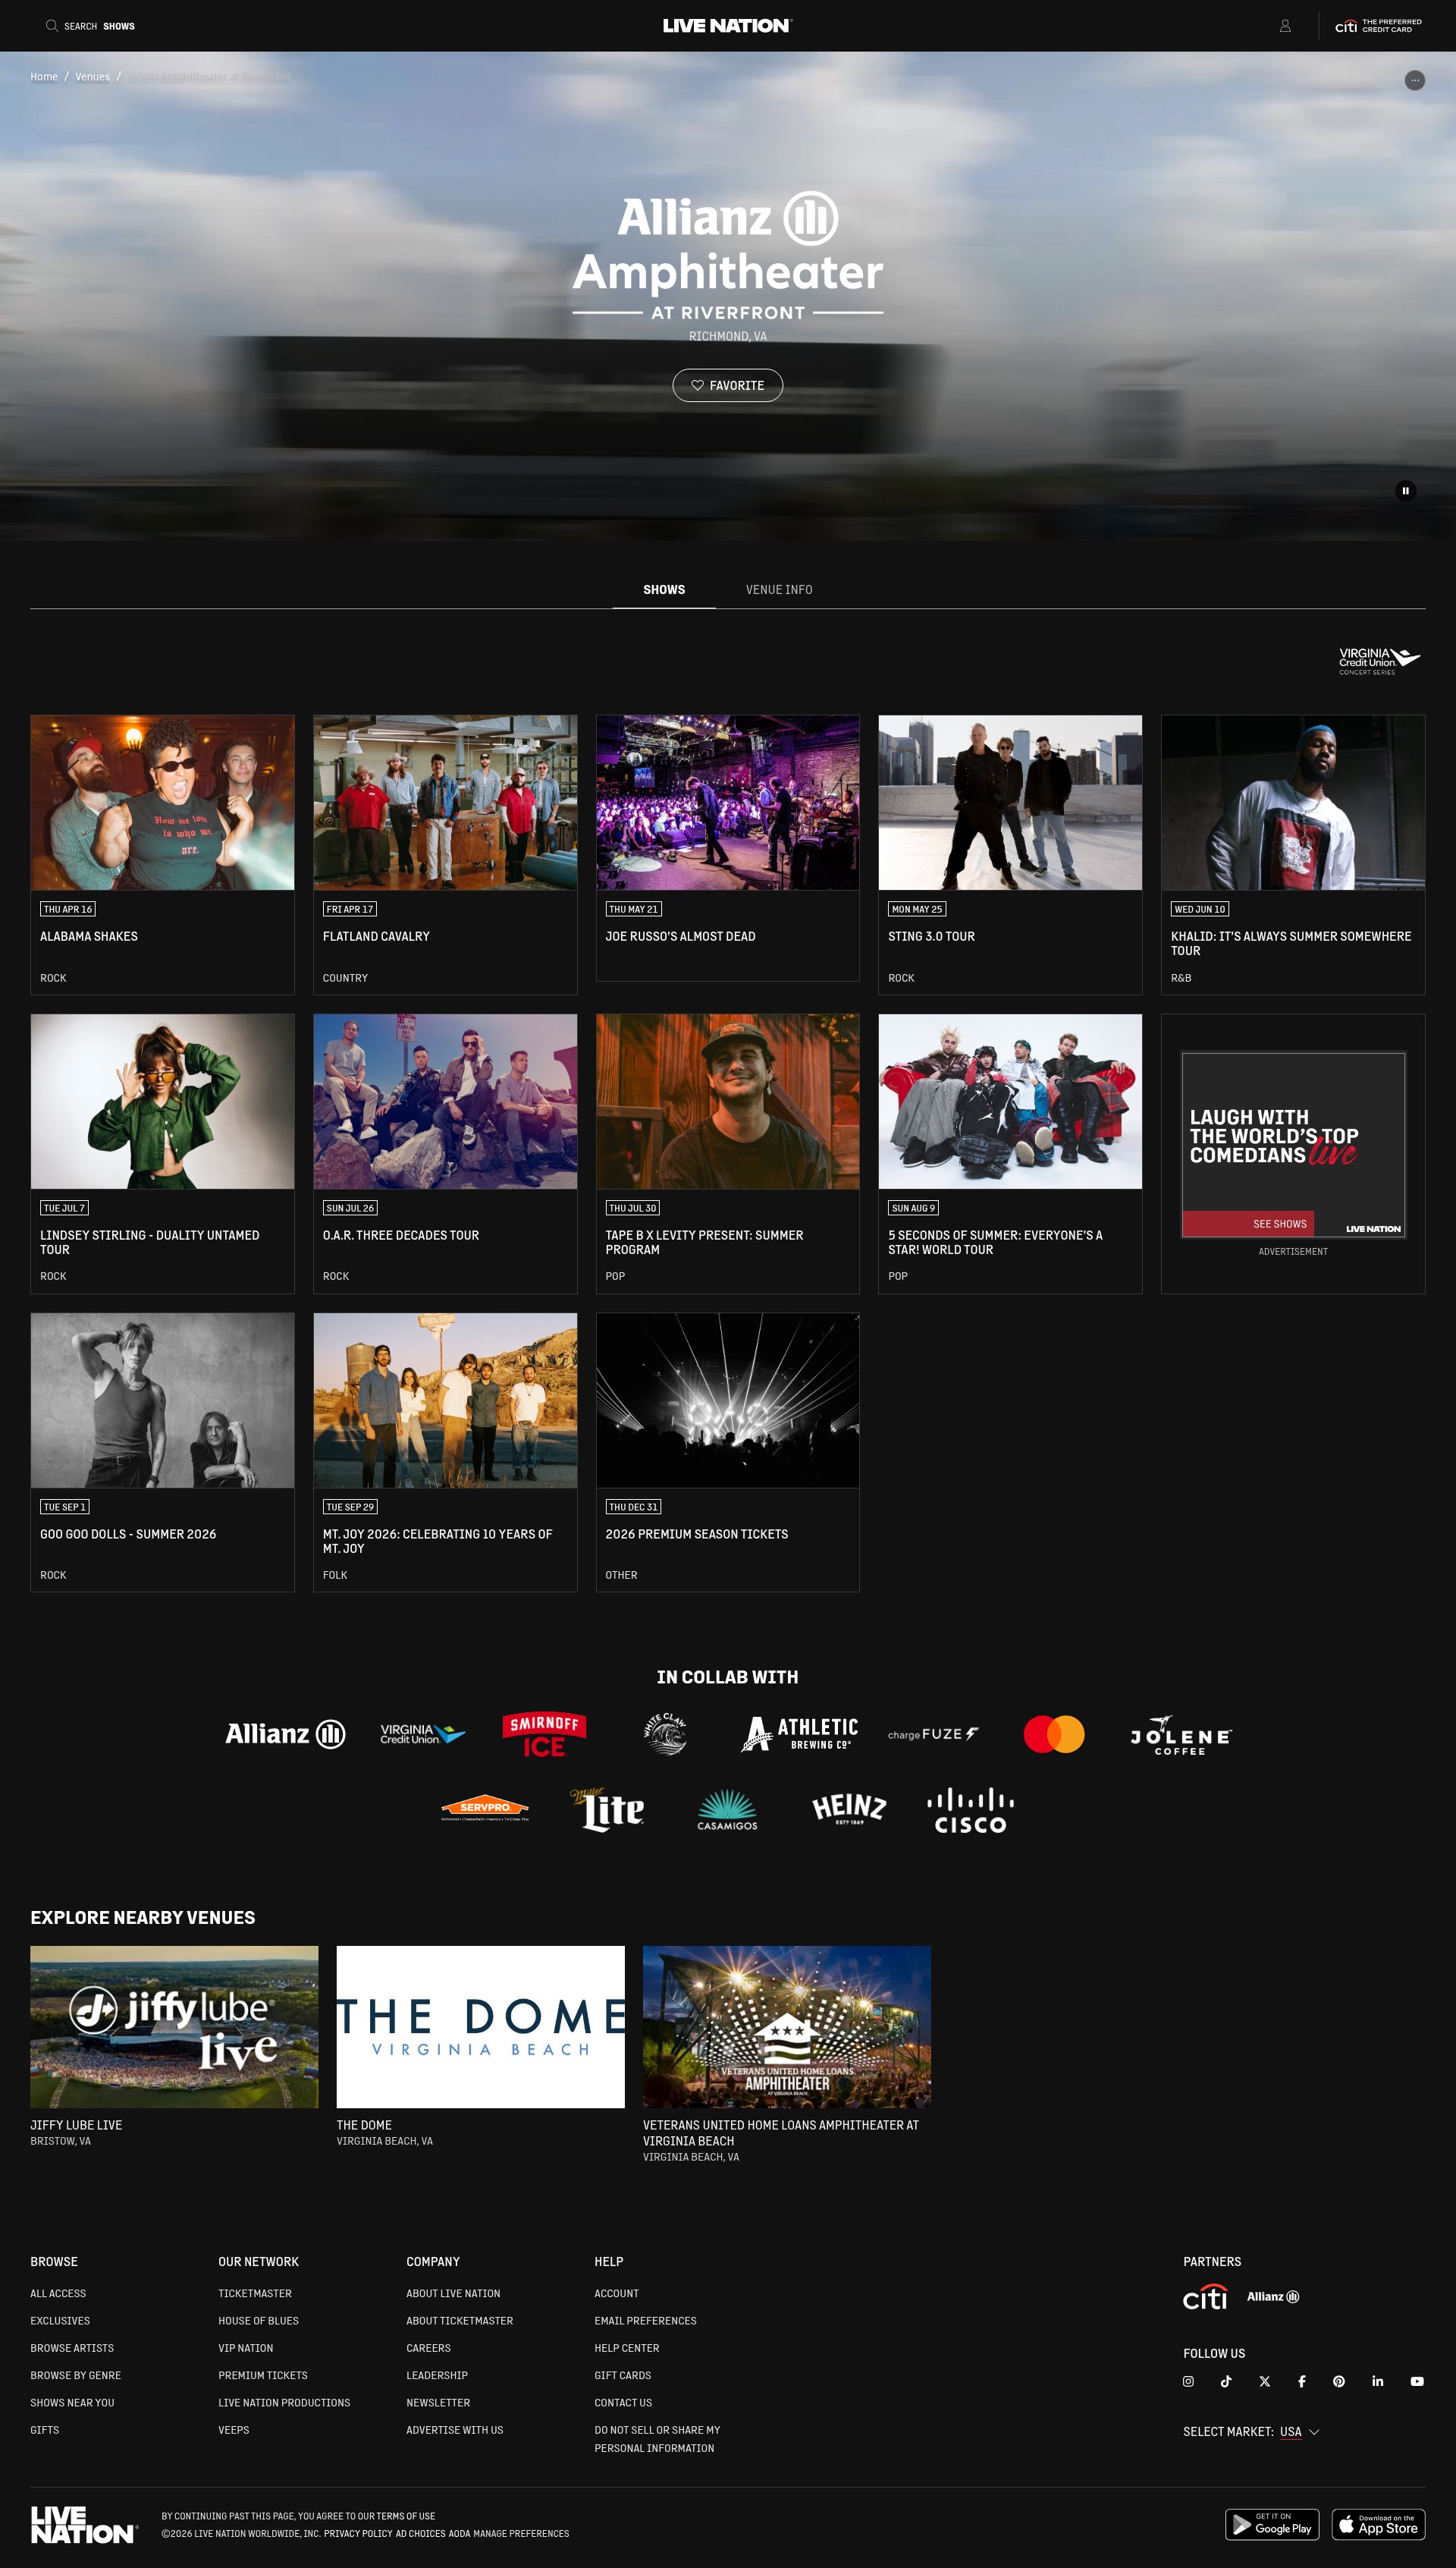Open Mt. Joy 2026 celebrating 10 years show
The width and height of the screenshot is (1456, 2568).
[445, 1451]
